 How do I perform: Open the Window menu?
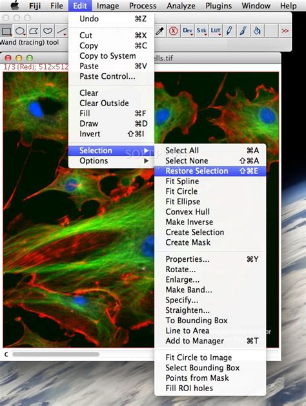click(x=256, y=6)
